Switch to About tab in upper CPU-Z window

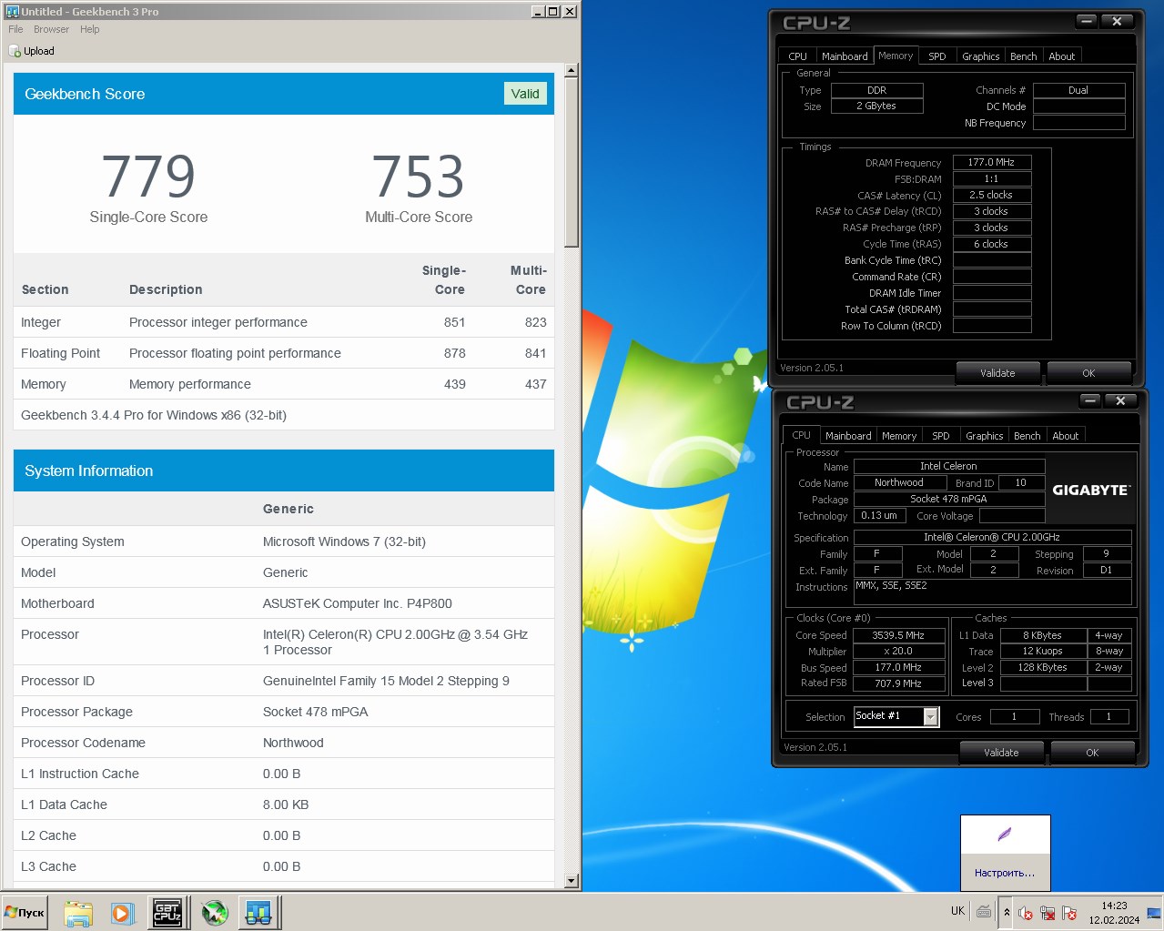1061,56
